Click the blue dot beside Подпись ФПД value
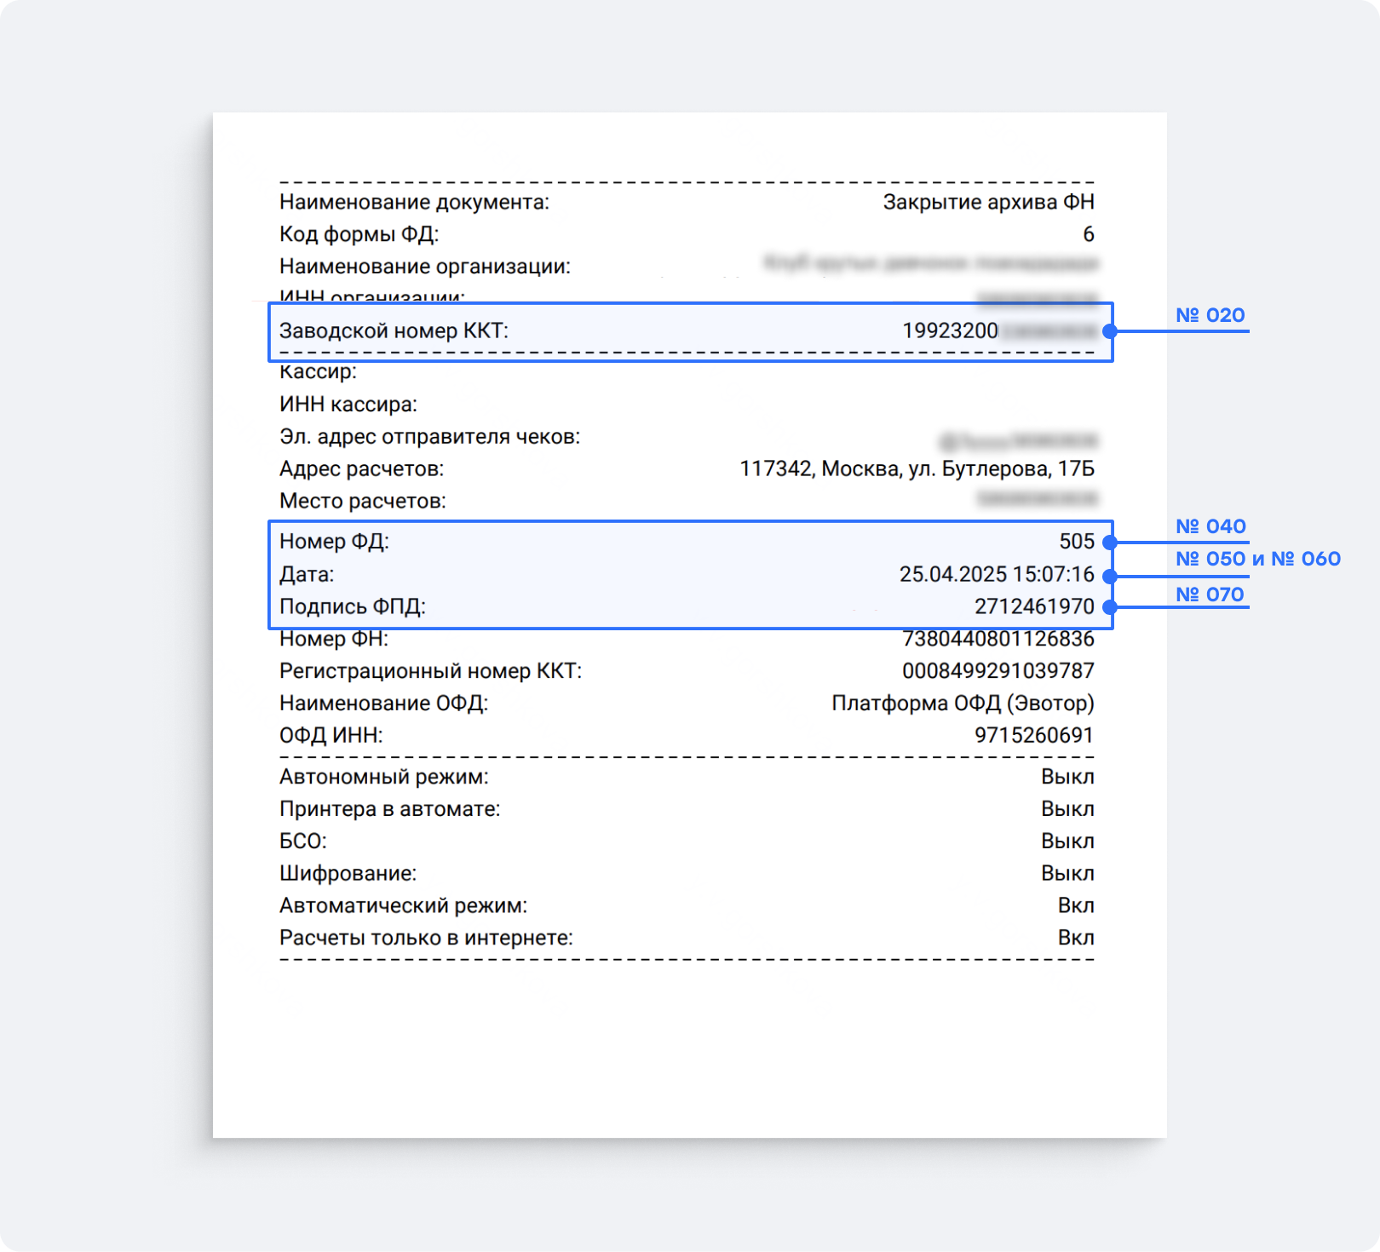Viewport: 1380px width, 1252px height. pos(1109,607)
